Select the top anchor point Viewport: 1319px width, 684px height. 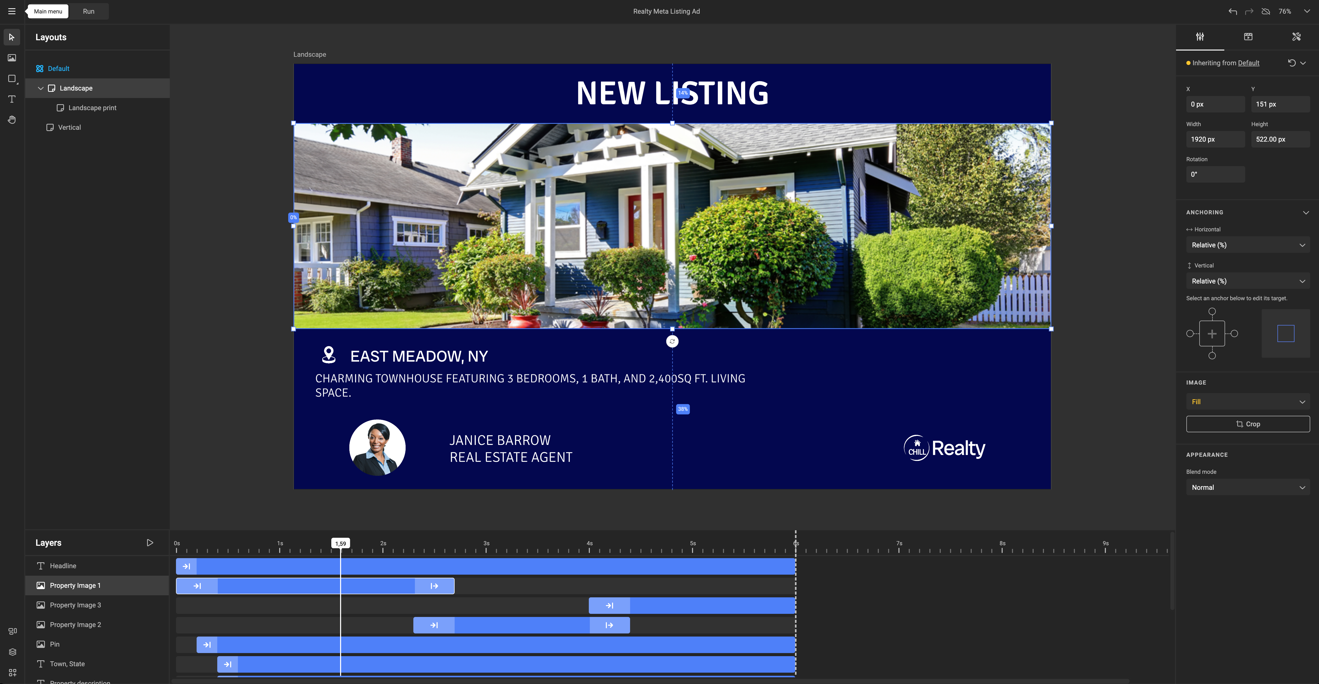[x=1212, y=311]
